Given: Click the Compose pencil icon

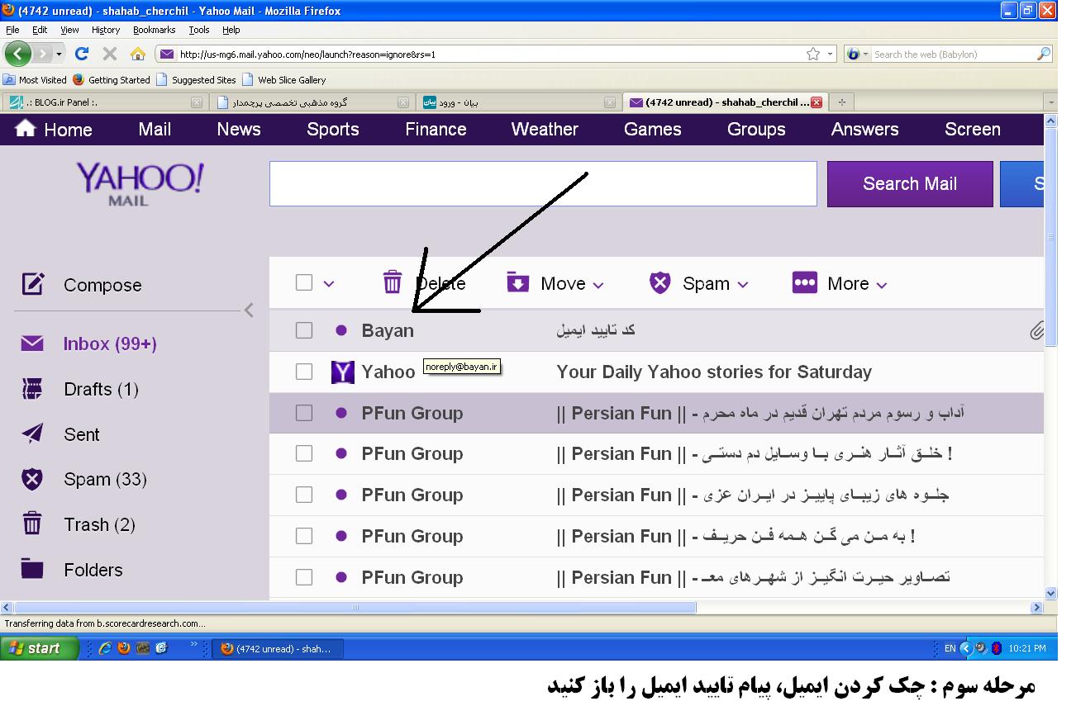Looking at the screenshot, I should [x=32, y=285].
